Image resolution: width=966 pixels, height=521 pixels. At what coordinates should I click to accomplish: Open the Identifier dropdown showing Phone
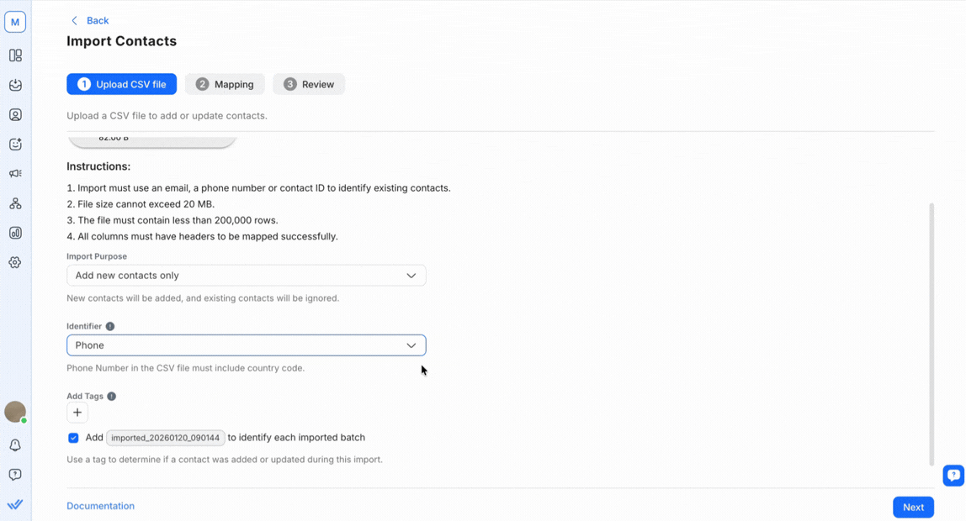[x=246, y=345]
